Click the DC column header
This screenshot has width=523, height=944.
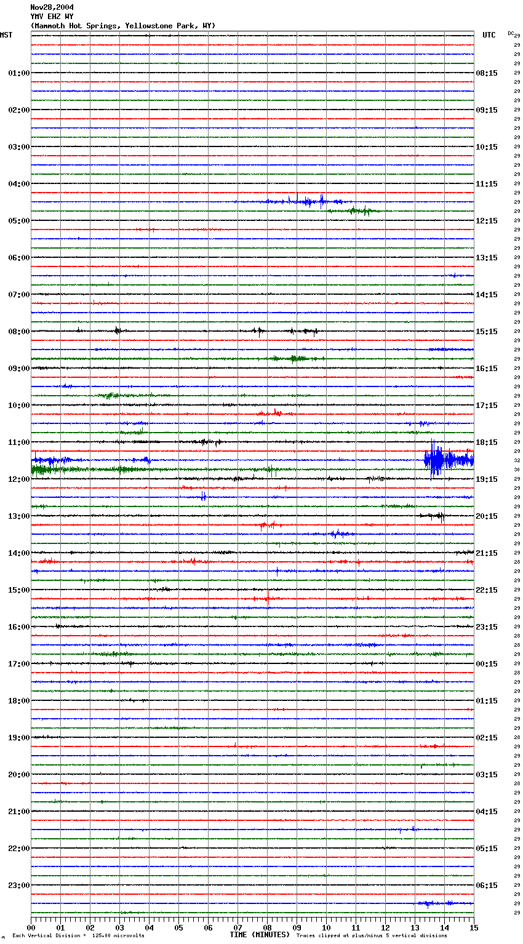click(511, 33)
